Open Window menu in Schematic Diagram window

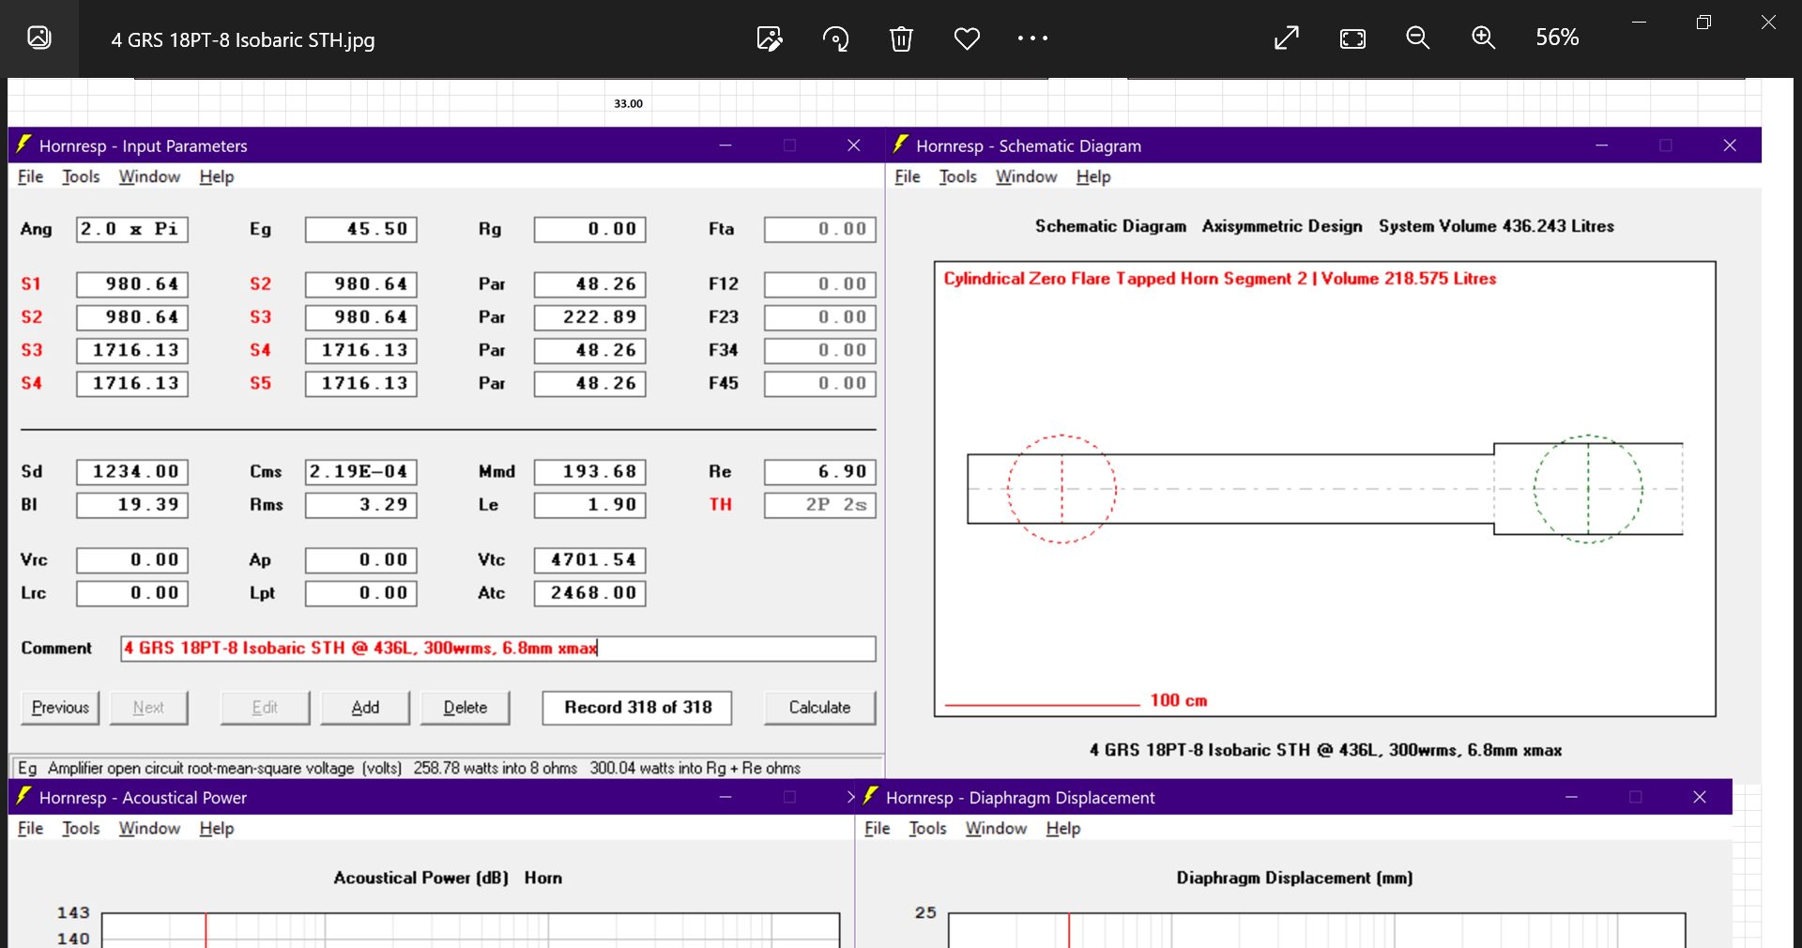click(x=1026, y=176)
